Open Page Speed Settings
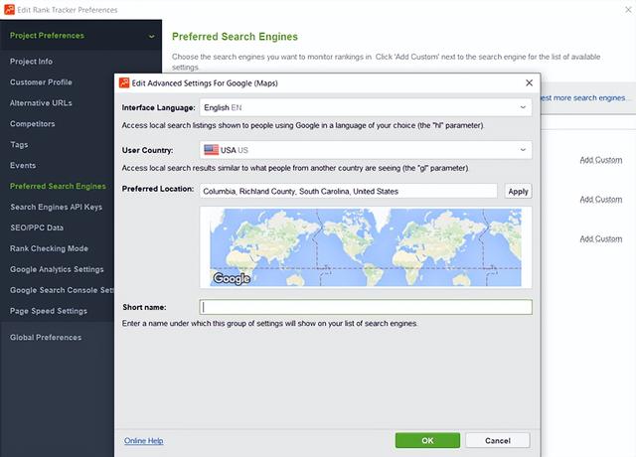Image resolution: width=636 pixels, height=457 pixels. (x=49, y=311)
